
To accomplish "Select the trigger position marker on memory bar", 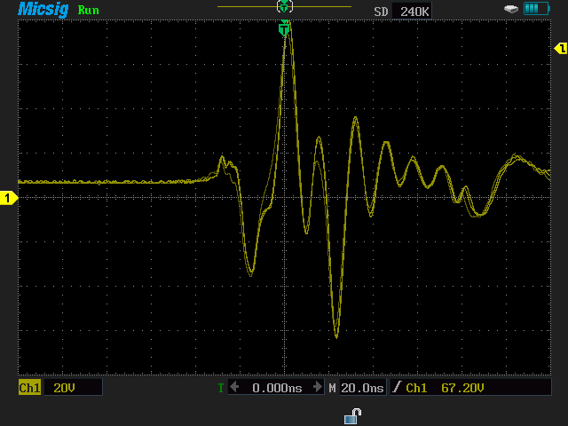I will [284, 6].
